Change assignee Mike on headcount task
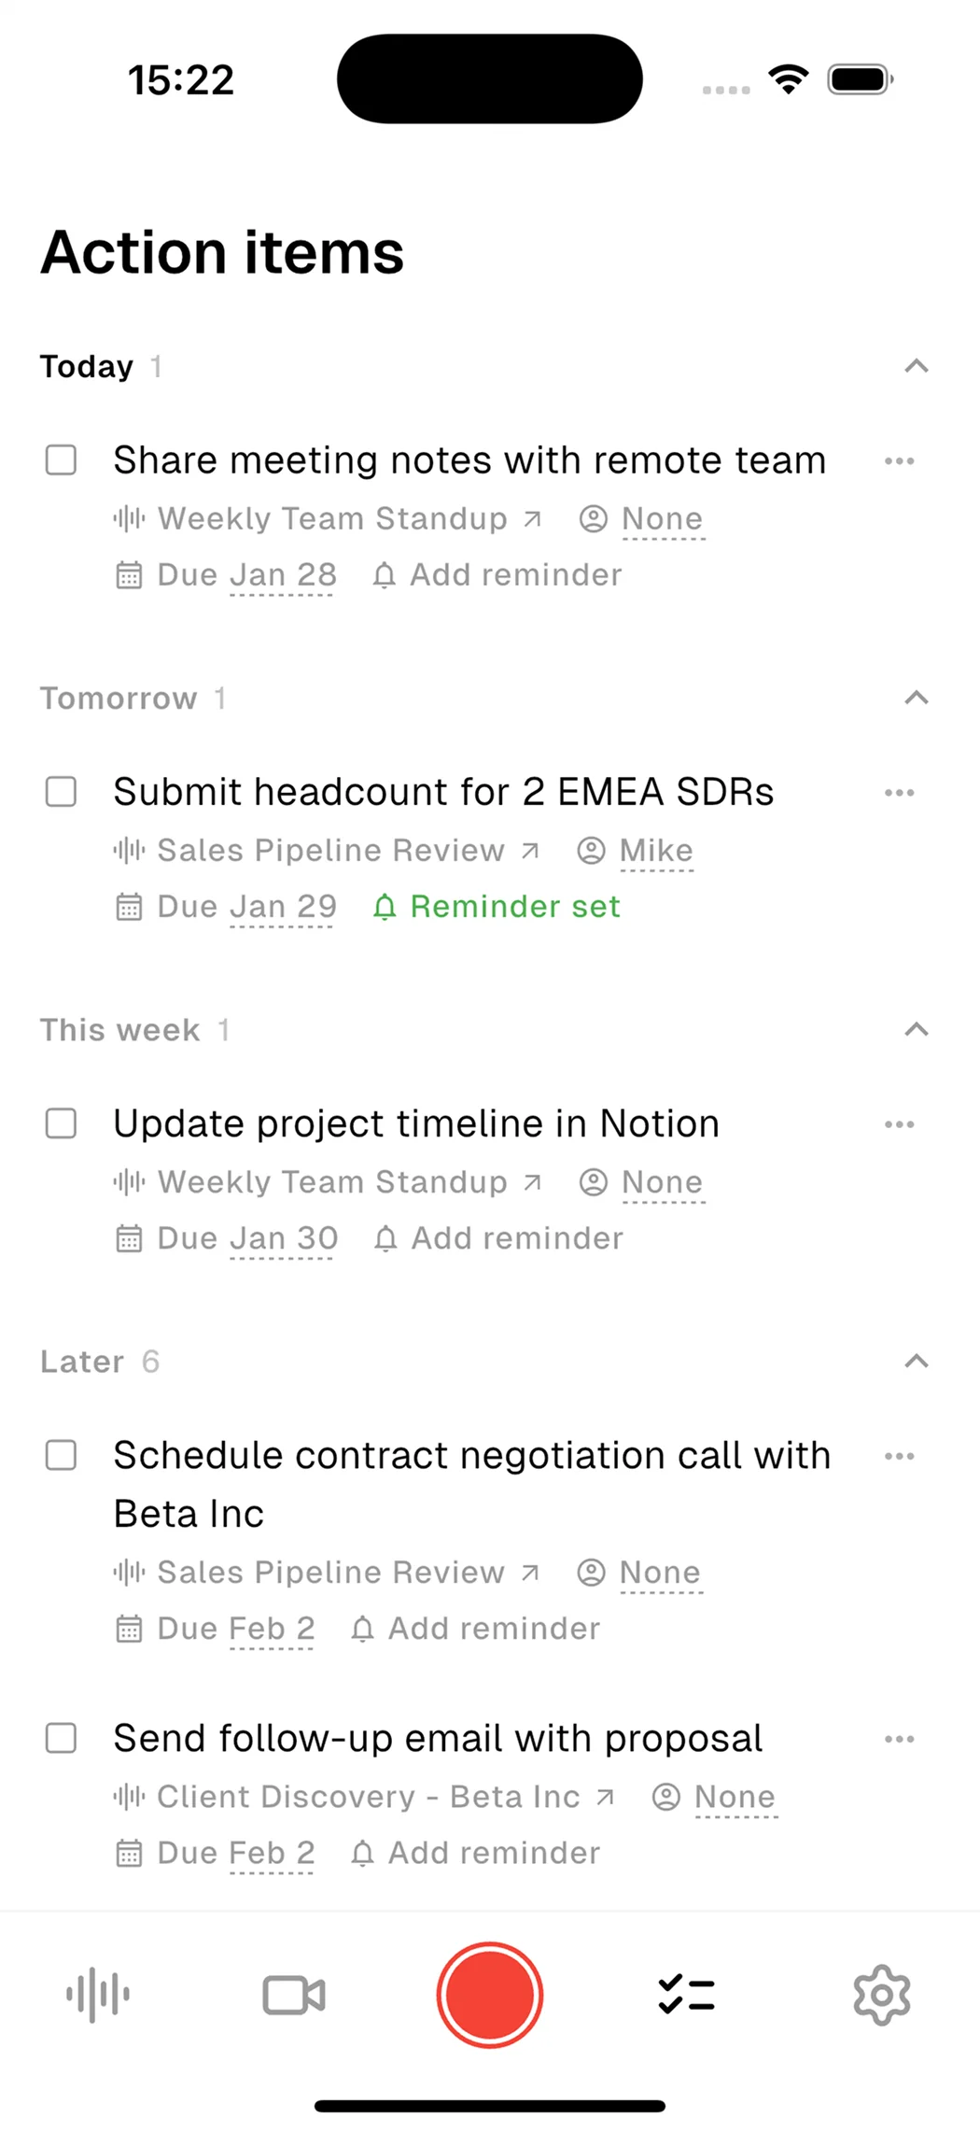The image size is (980, 2132). (655, 851)
